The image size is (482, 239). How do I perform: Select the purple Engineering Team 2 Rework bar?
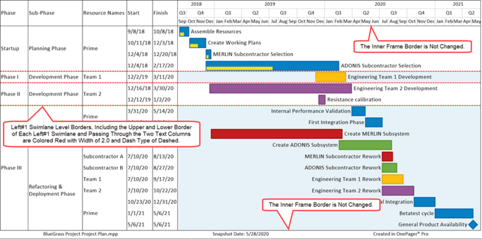(398, 190)
